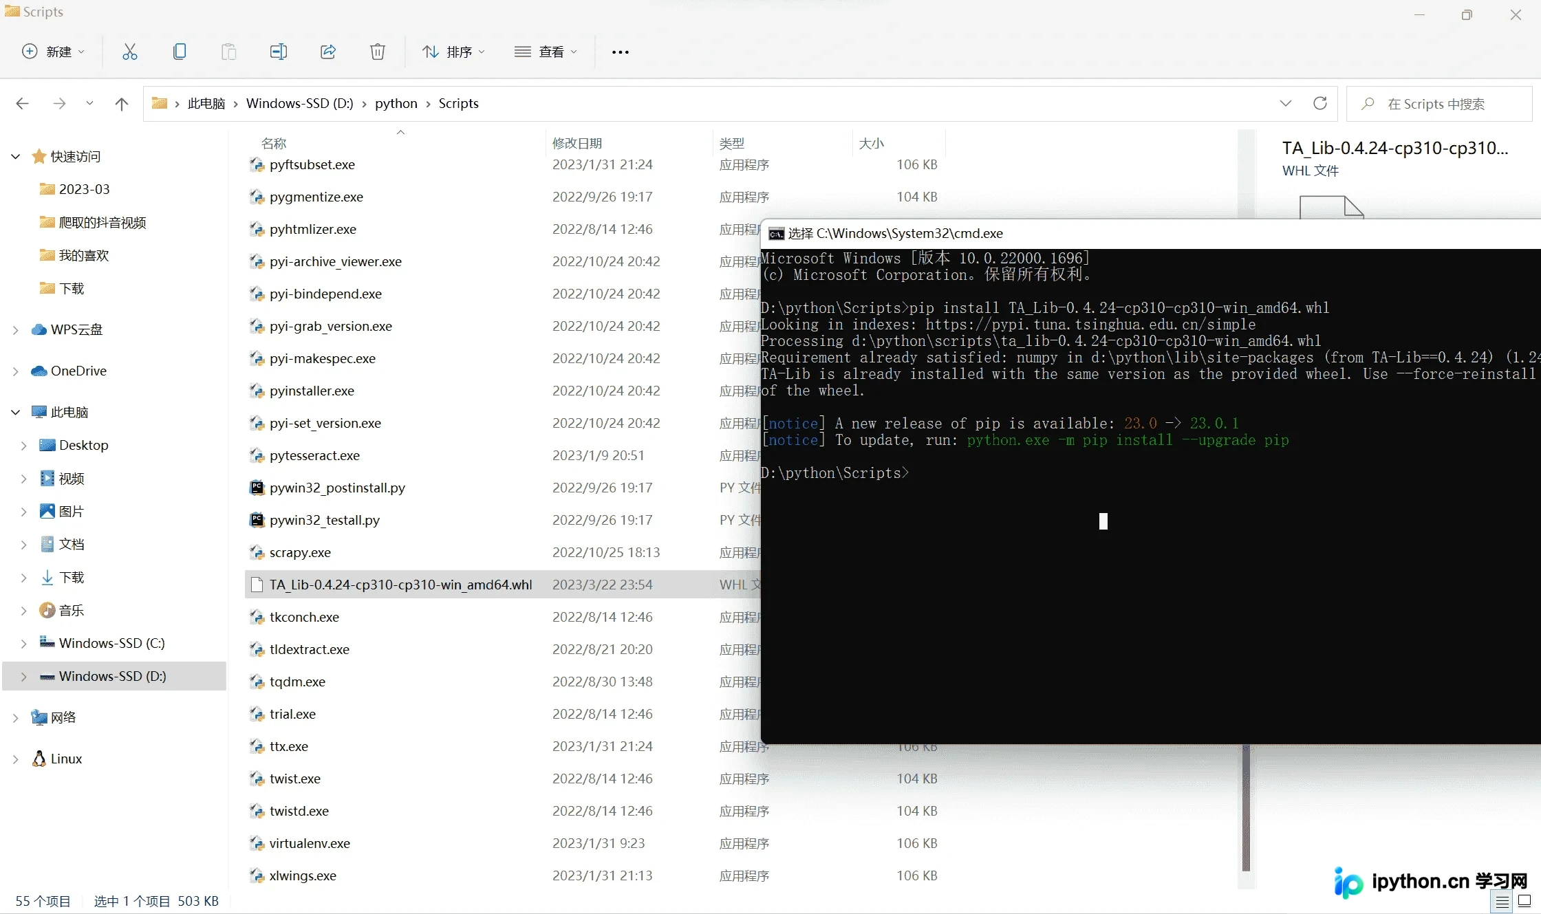Image resolution: width=1541 pixels, height=914 pixels.
Task: Sort by 修改日期 column header
Action: pos(576,143)
